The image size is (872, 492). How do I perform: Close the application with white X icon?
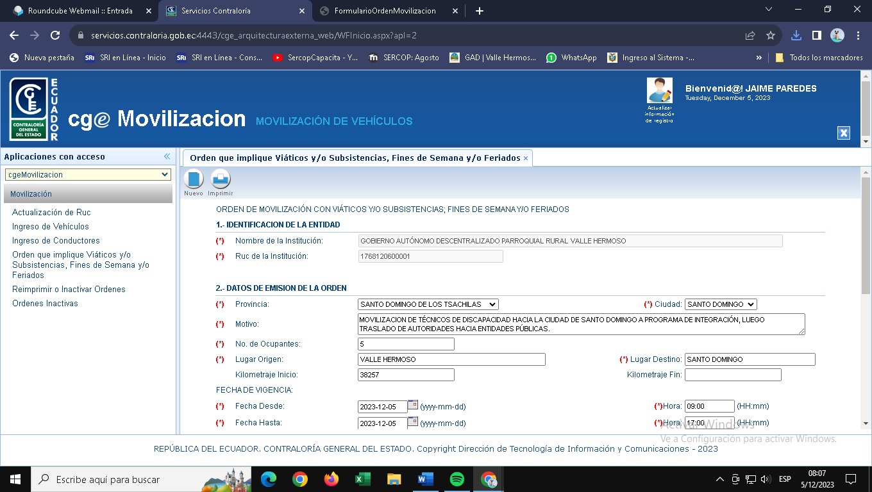click(x=844, y=133)
